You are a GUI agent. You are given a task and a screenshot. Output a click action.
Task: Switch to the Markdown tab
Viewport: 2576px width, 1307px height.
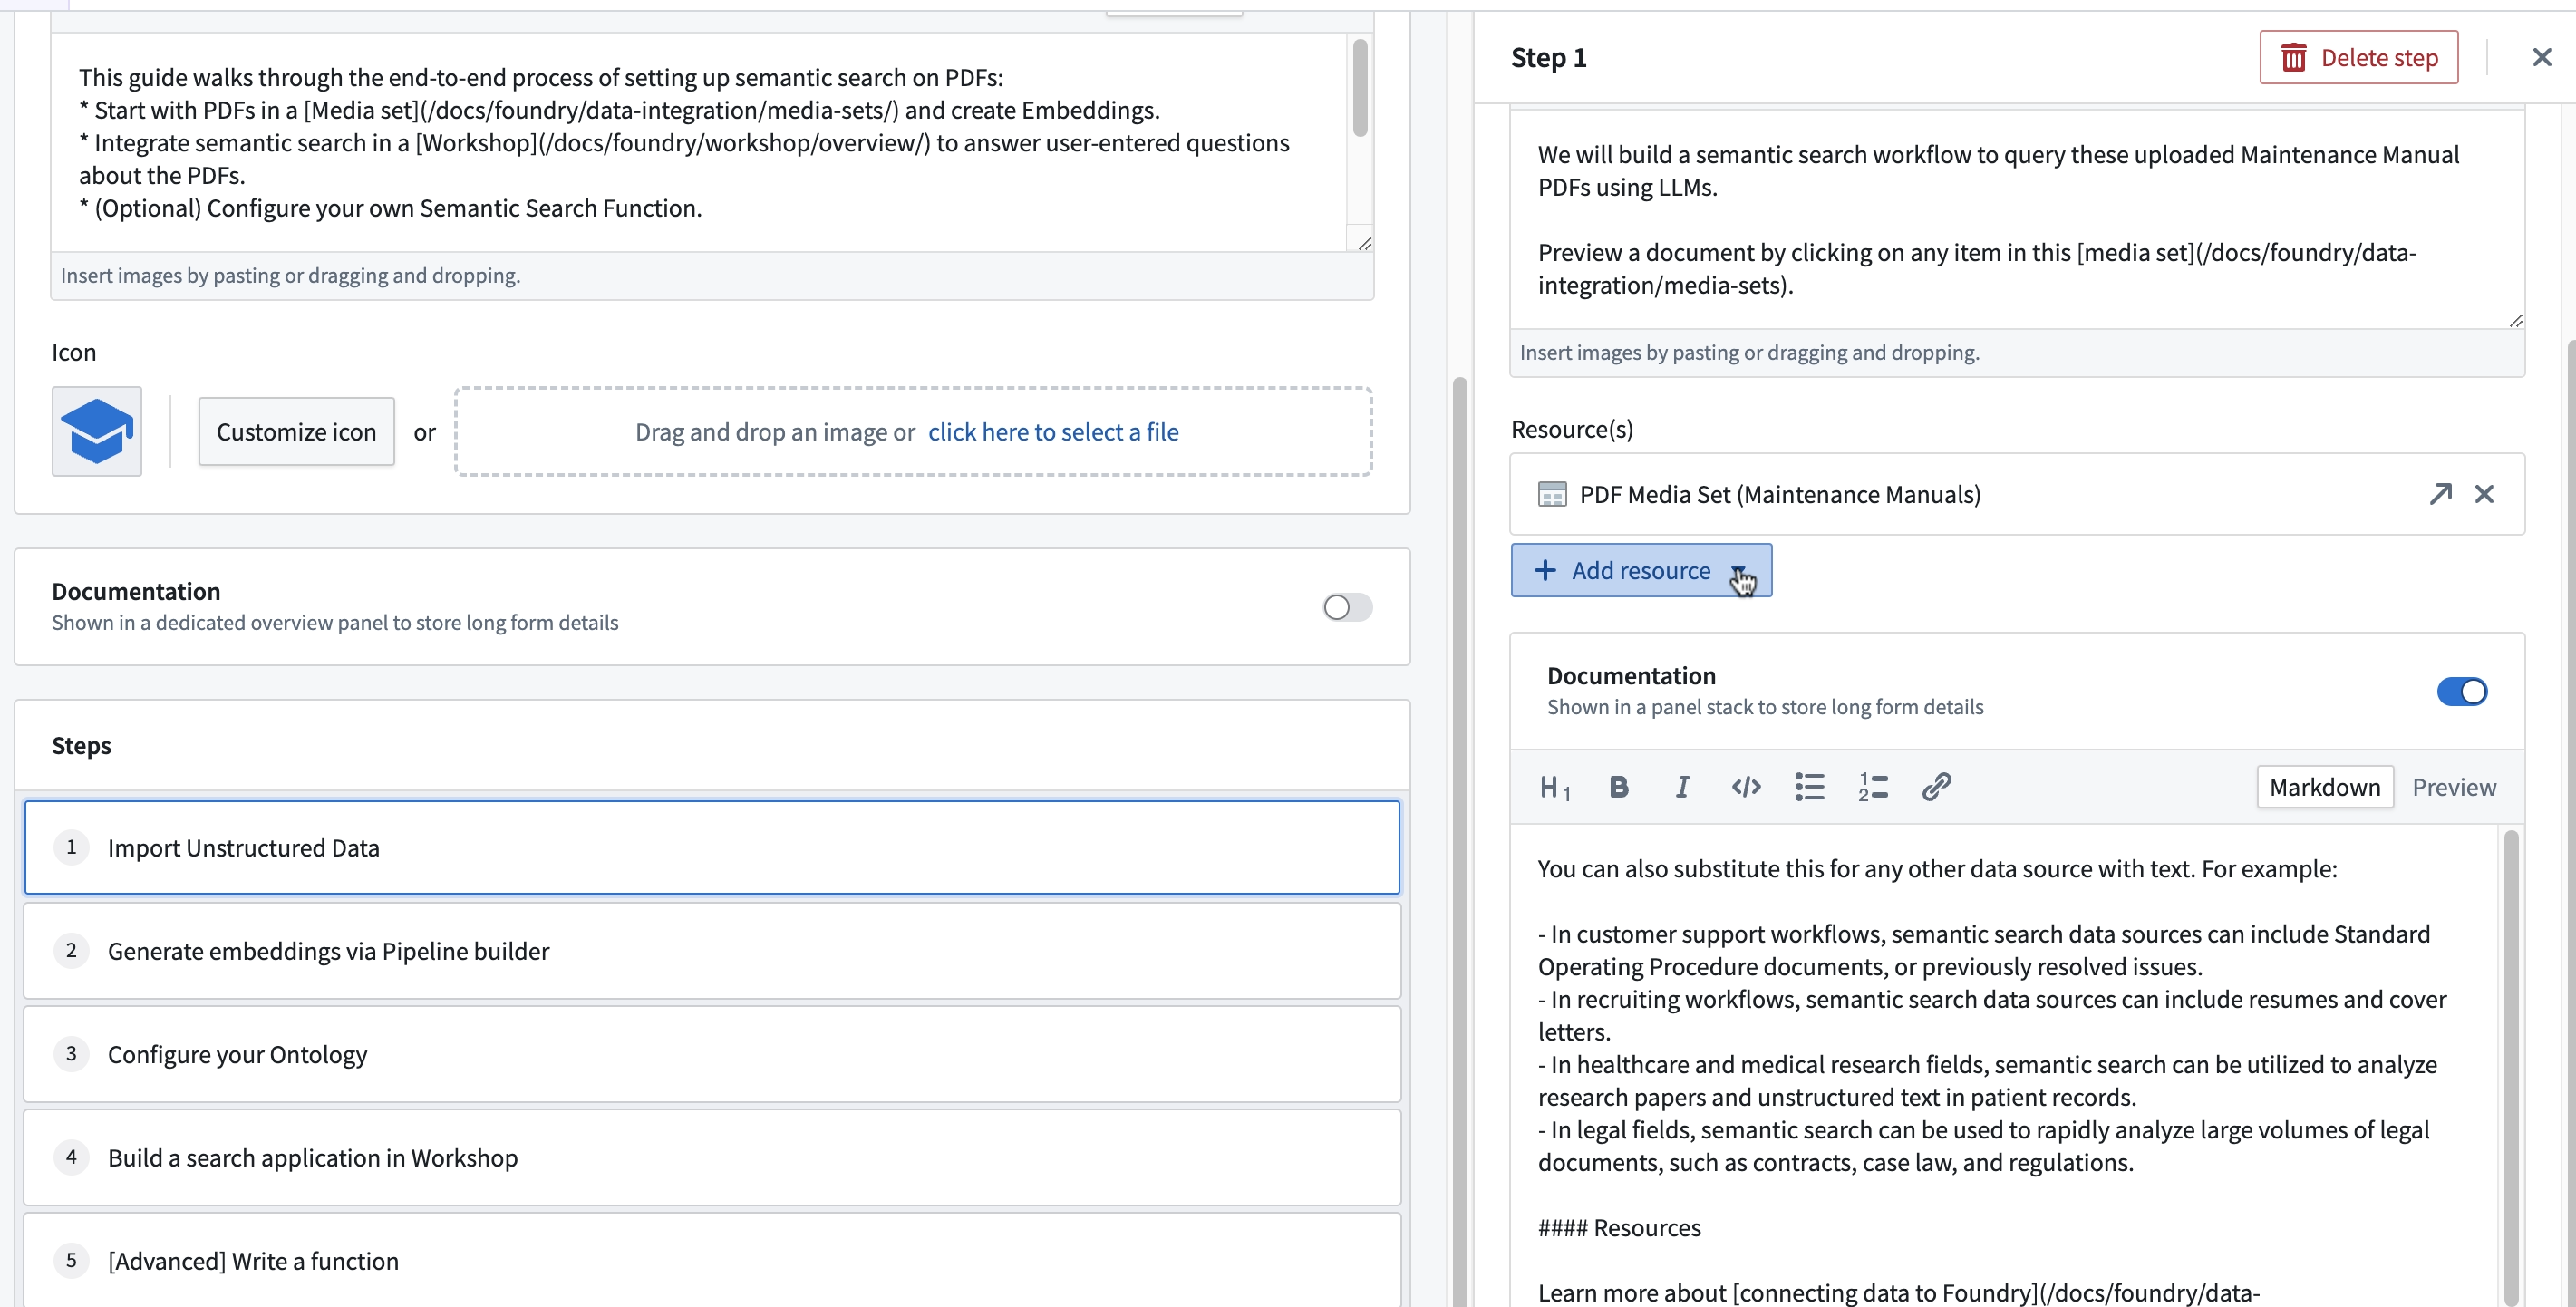click(2324, 787)
